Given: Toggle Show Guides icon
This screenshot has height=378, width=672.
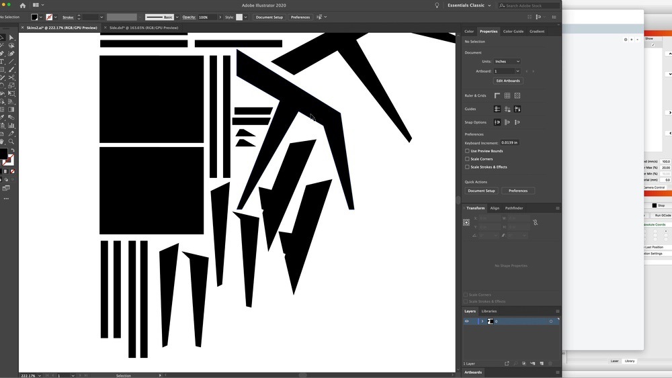Looking at the screenshot, I should click(497, 109).
